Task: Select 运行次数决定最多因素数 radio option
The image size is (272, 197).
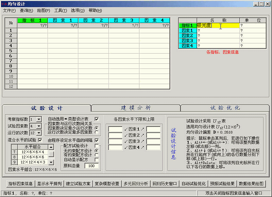Action: (97, 132)
